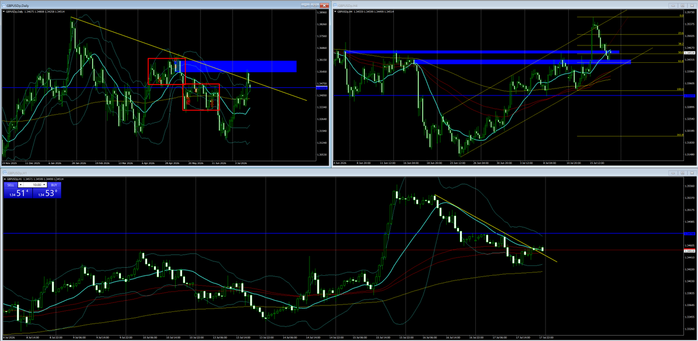Select the yellow descending trendline on Daily chart

(188, 58)
